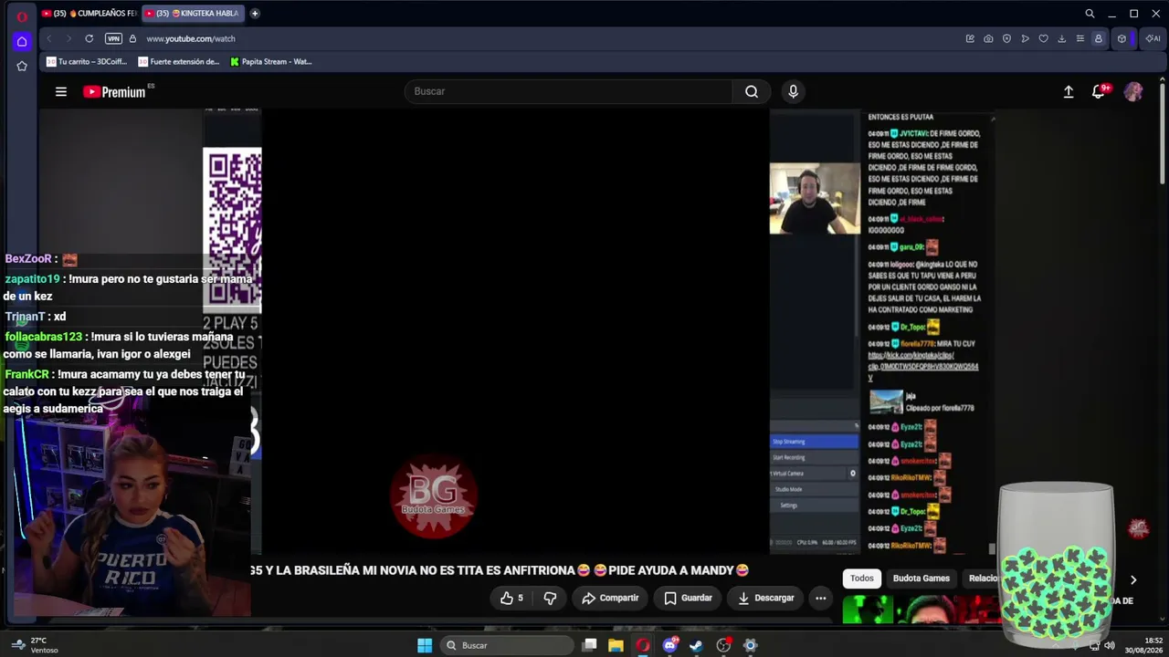The width and height of the screenshot is (1169, 657).
Task: Open the YouTube create upload icon
Action: coord(1069,91)
